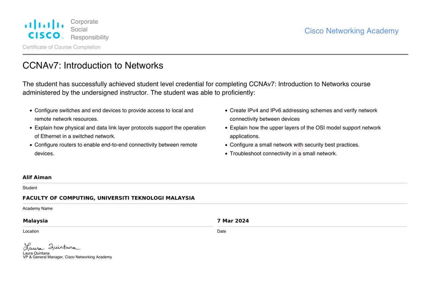Click Laura Quintana's handwritten signature

click(52, 247)
